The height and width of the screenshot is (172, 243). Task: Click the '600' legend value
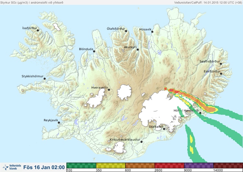pos(128,170)
